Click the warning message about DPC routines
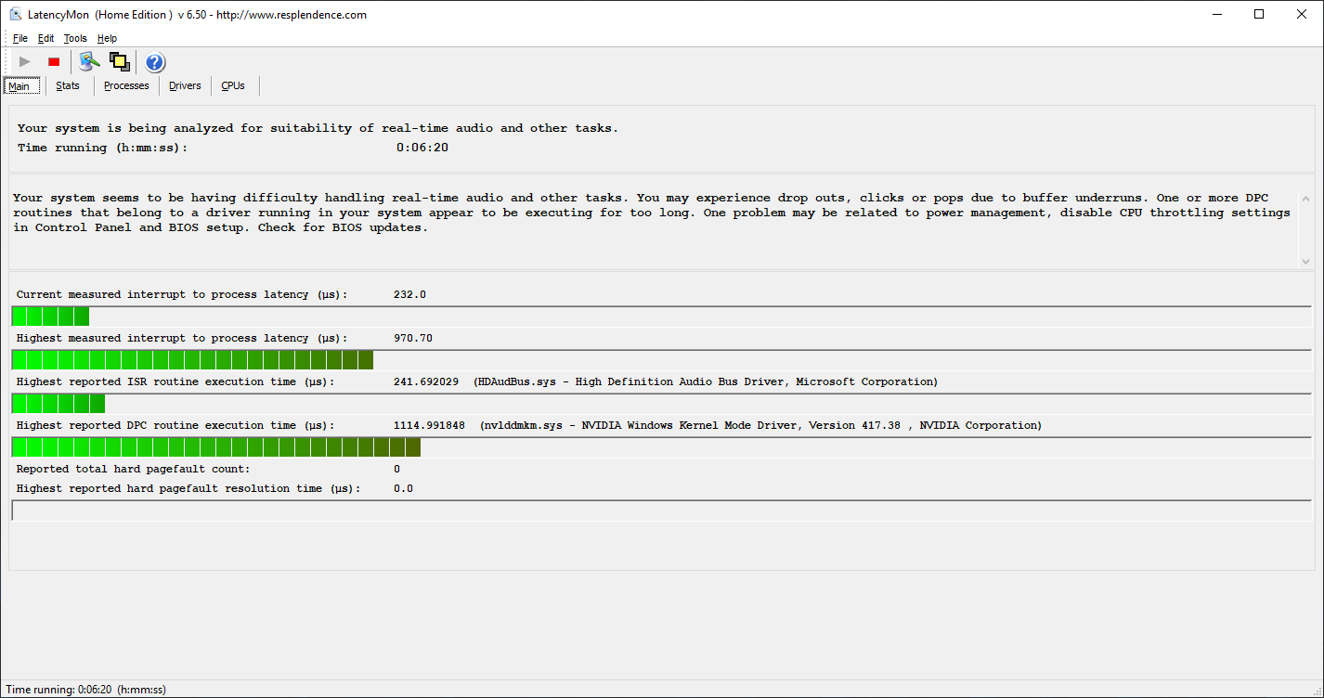This screenshot has height=698, width=1324. (x=652, y=213)
